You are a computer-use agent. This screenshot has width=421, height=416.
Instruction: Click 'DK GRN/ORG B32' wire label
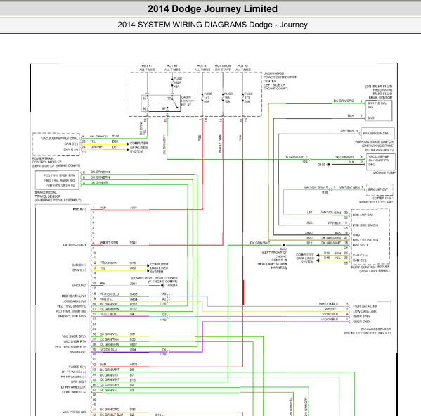click(117, 410)
